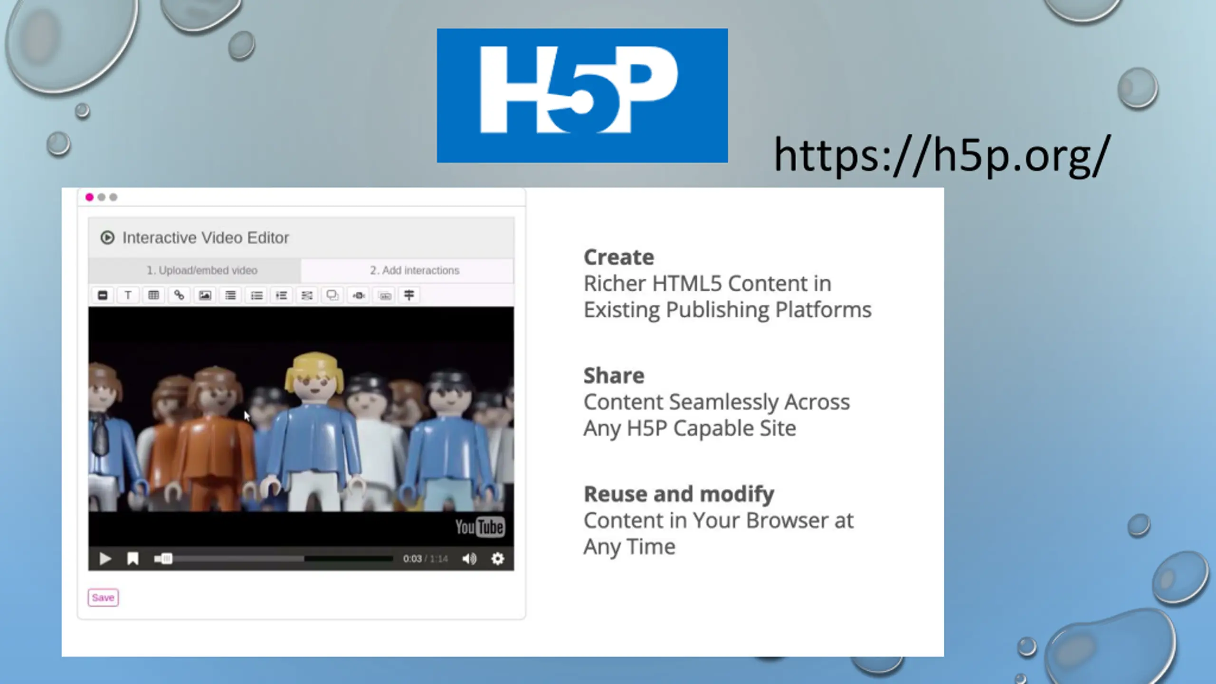
Task: Open the bookmarks menu in video controls
Action: 133,559
